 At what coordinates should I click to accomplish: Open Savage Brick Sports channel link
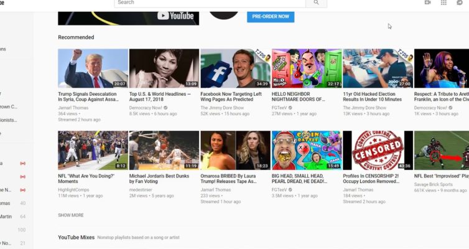(x=433, y=184)
